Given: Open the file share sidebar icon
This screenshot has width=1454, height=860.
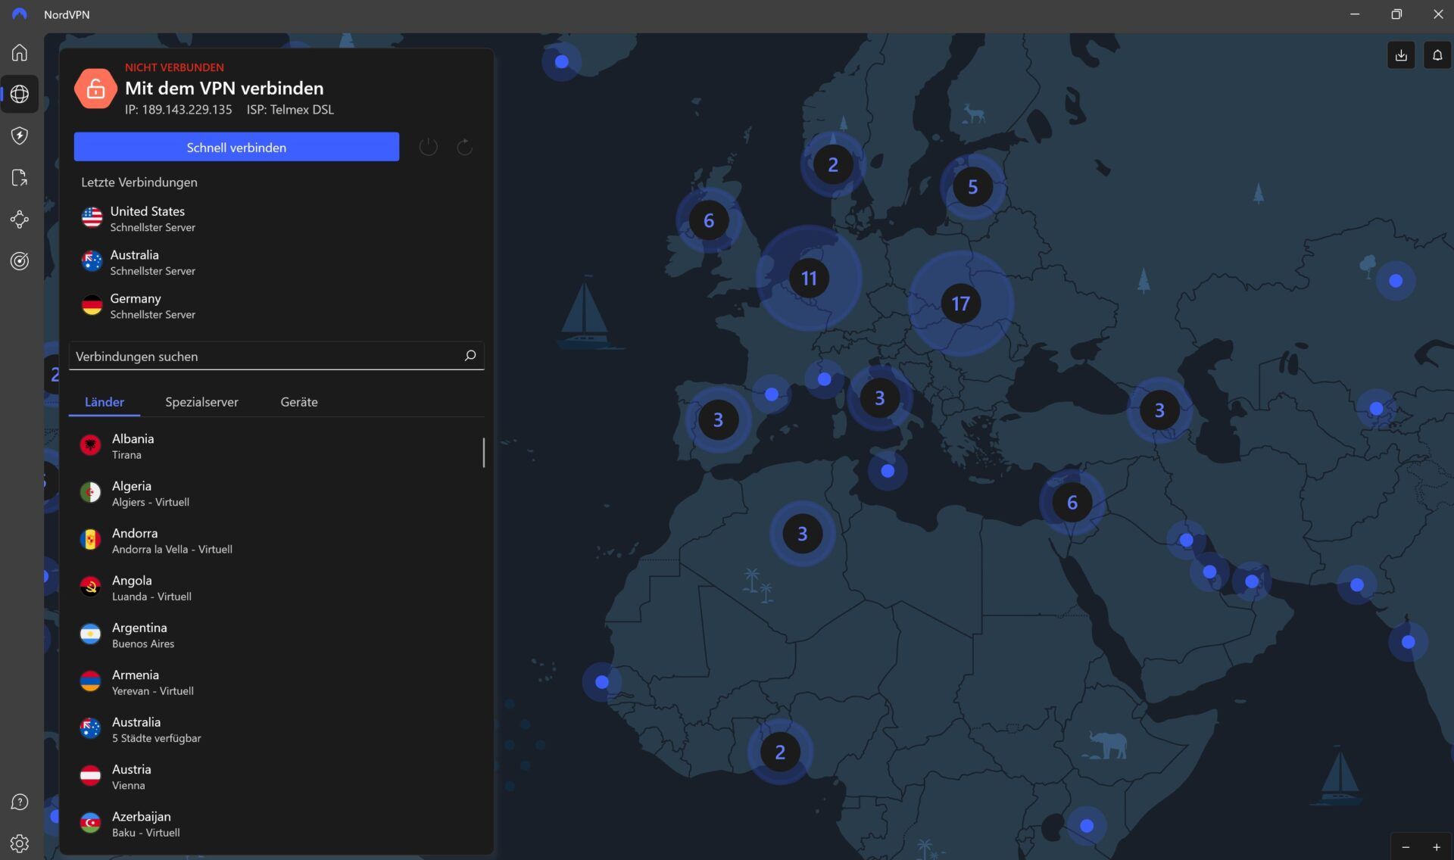Looking at the screenshot, I should pyautogui.click(x=20, y=177).
